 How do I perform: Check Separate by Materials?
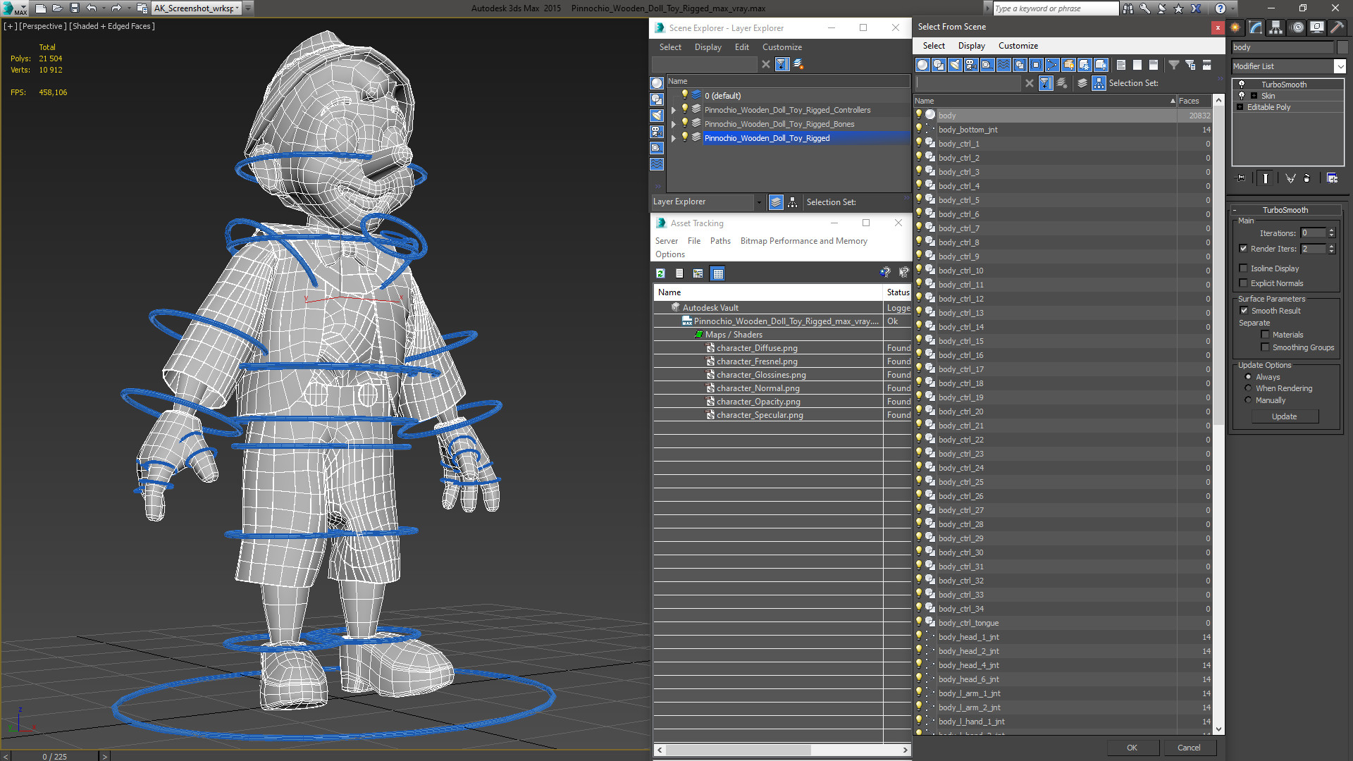[x=1266, y=335]
